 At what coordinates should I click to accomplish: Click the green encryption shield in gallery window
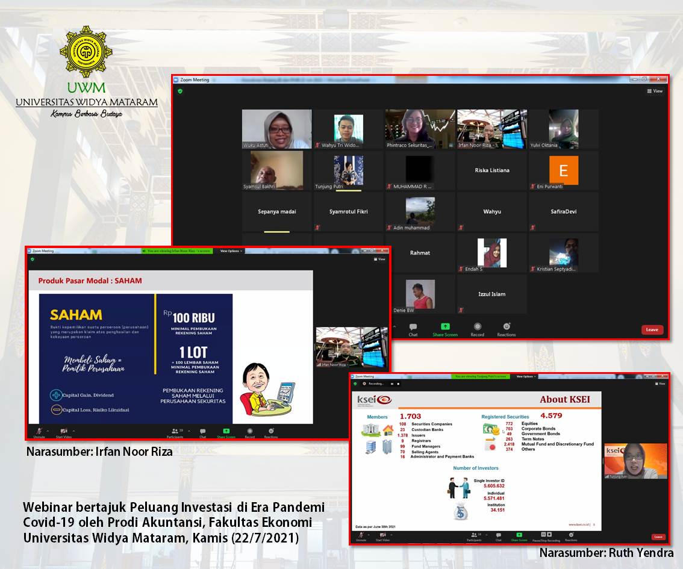coord(179,91)
